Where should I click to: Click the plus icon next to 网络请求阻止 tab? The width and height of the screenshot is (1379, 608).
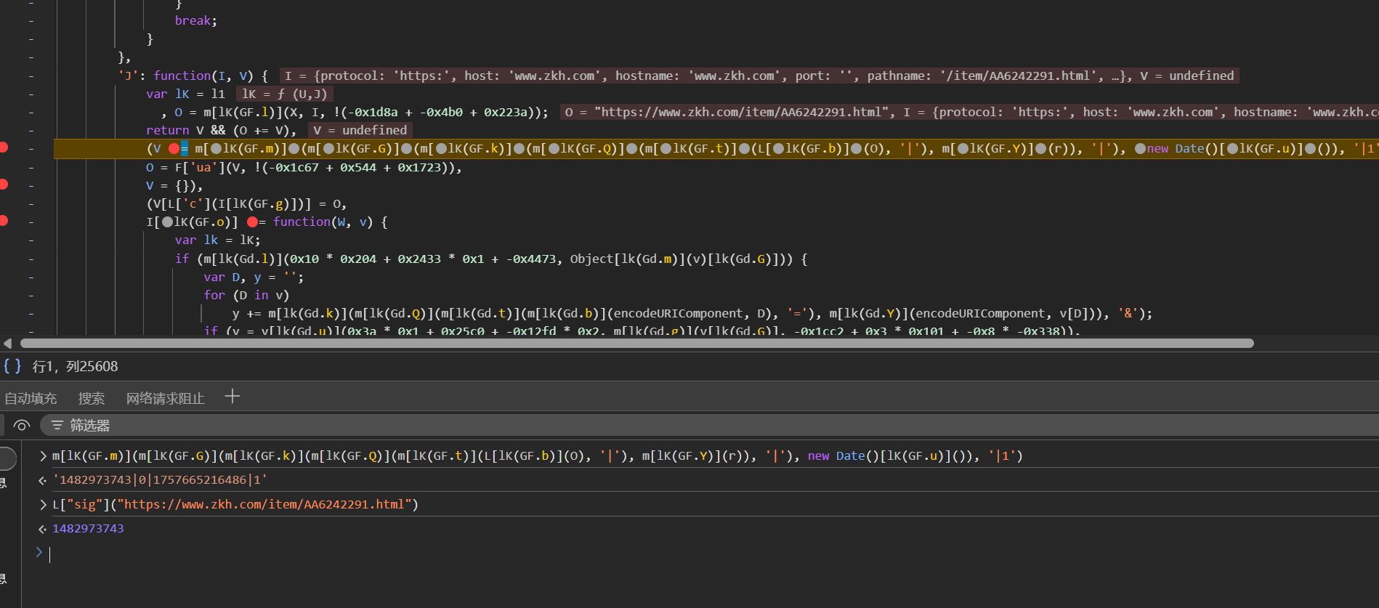click(232, 397)
